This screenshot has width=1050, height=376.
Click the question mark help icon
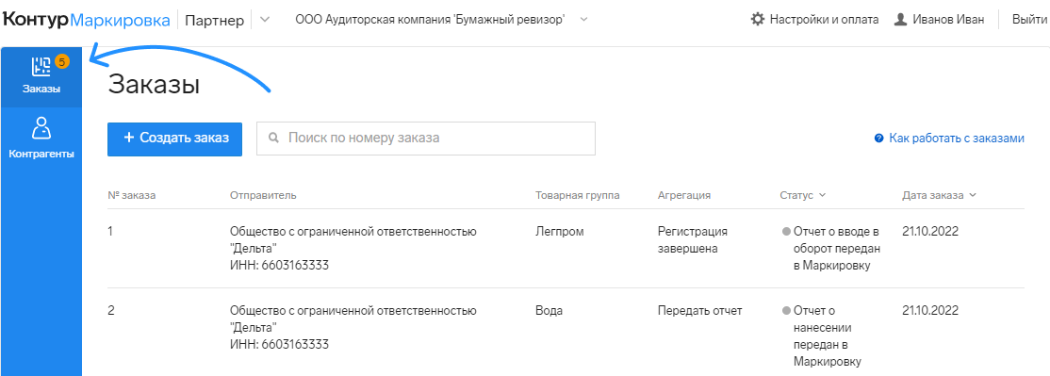878,139
